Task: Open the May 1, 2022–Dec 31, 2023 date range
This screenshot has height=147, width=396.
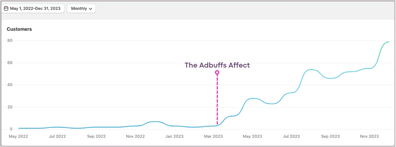Action: click(x=35, y=8)
